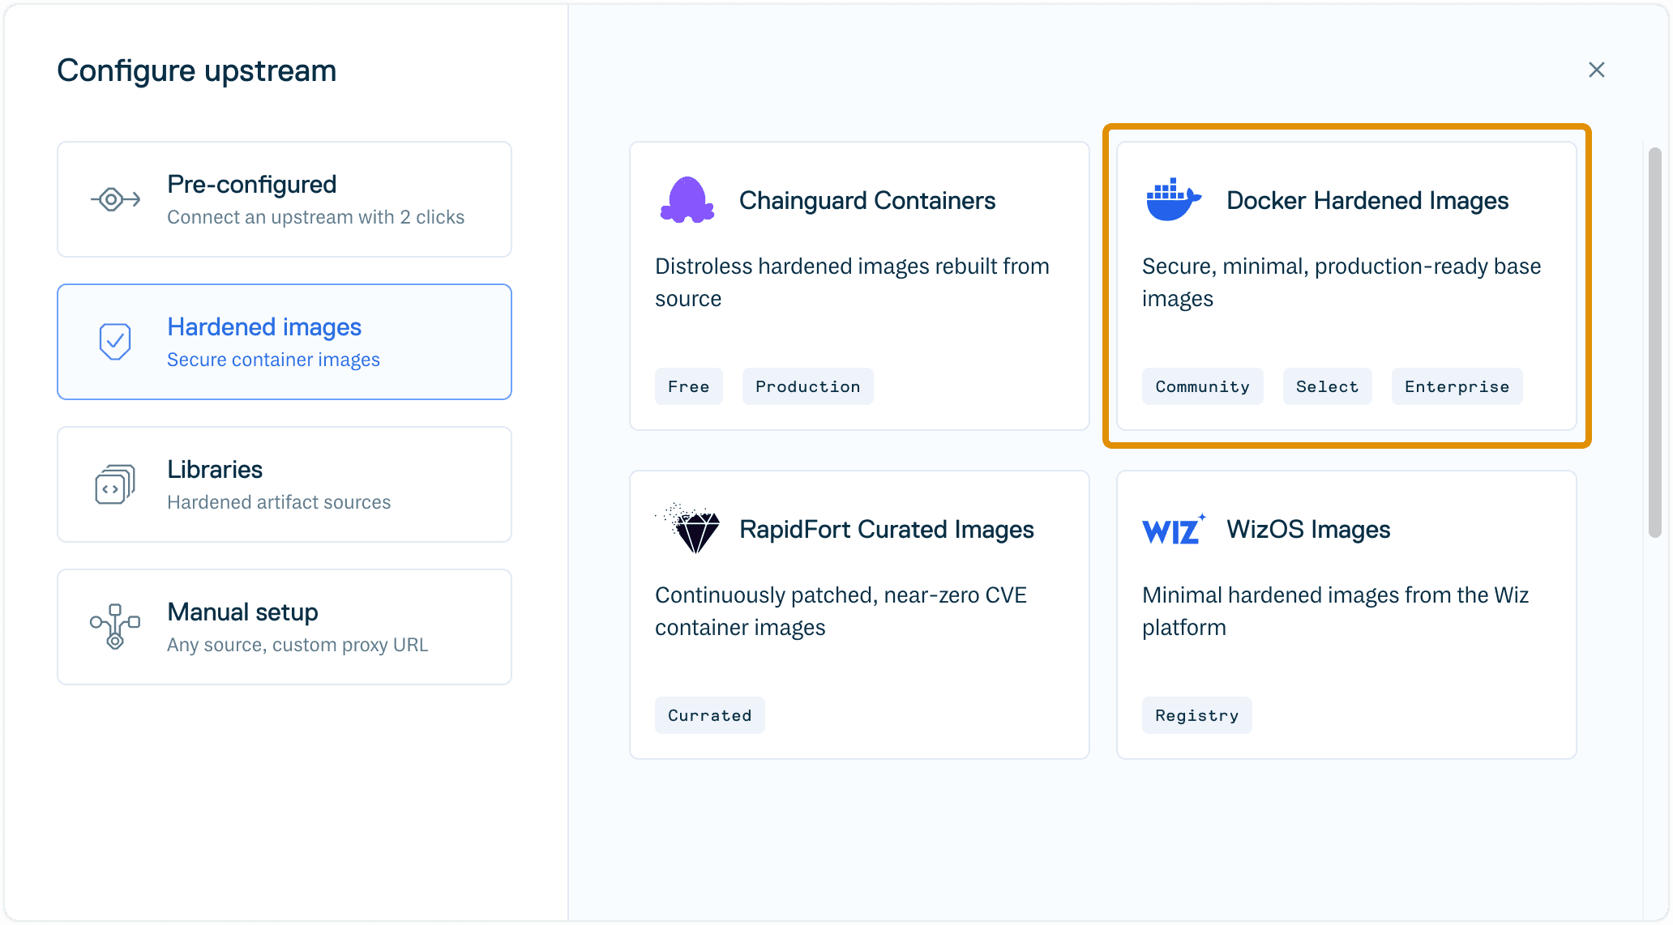The height and width of the screenshot is (925, 1673).
Task: Click the 'Configure upstream' heading
Action: click(x=197, y=70)
